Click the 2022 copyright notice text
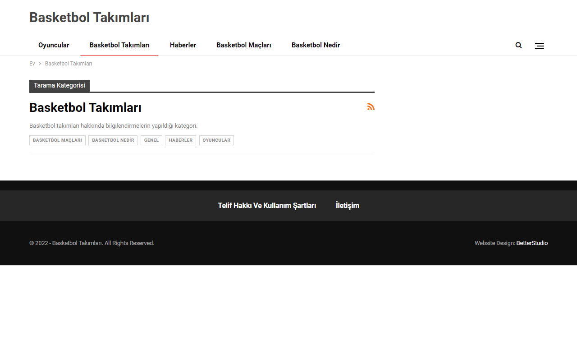 tap(92, 243)
